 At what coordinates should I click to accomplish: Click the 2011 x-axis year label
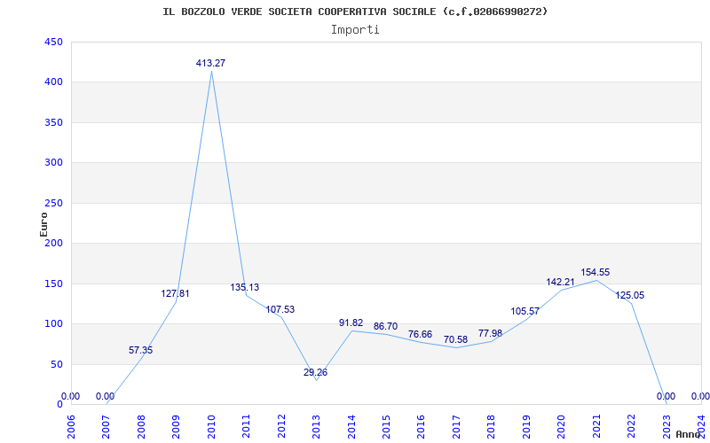click(246, 426)
